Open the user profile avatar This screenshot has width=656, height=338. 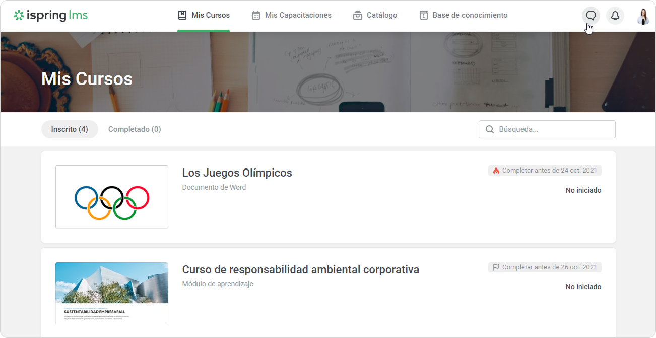tap(643, 16)
